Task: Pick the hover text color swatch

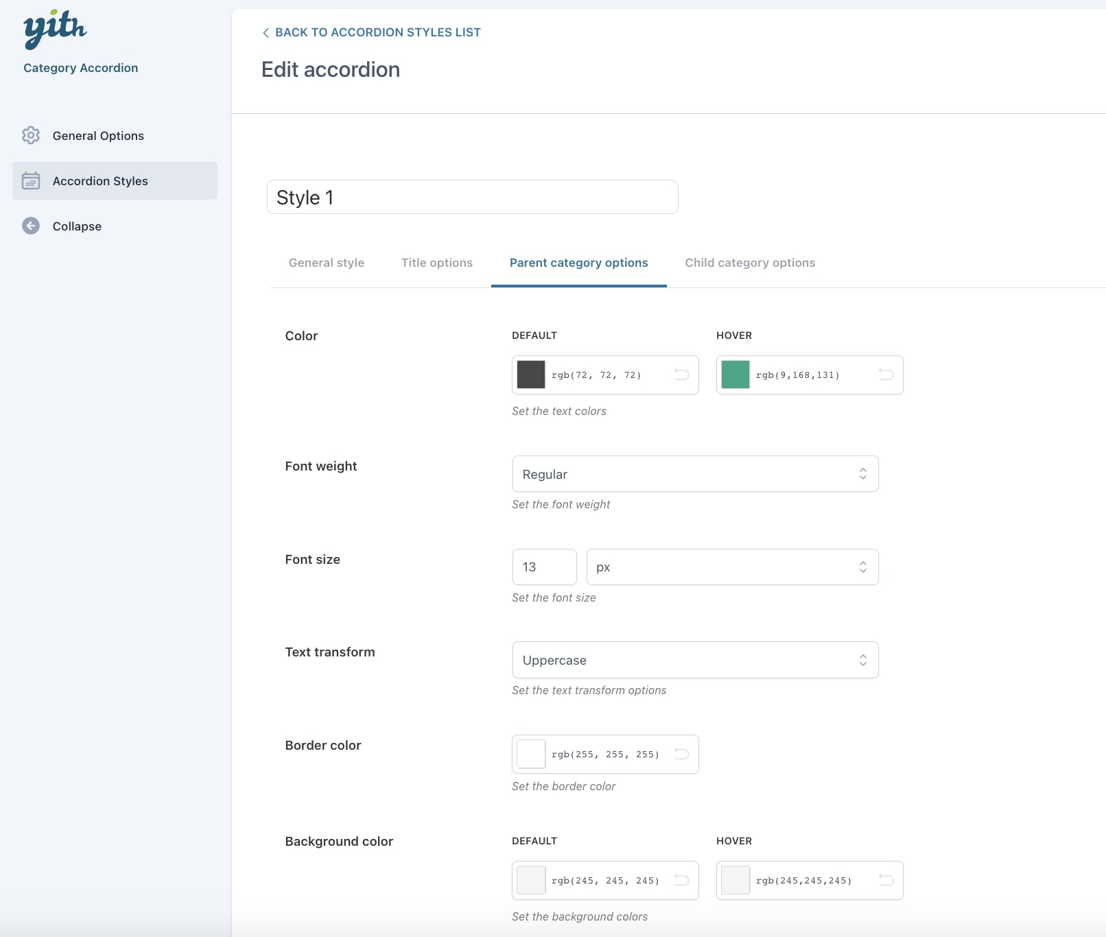Action: tap(736, 375)
